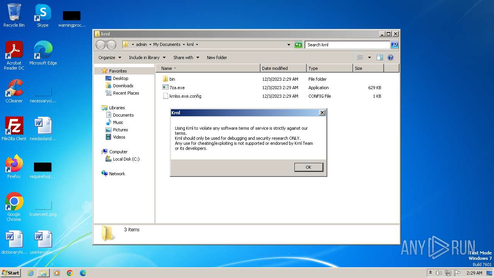This screenshot has height=278, width=494.
Task: Expand the My Documents breadcrumb arrow
Action: click(184, 45)
